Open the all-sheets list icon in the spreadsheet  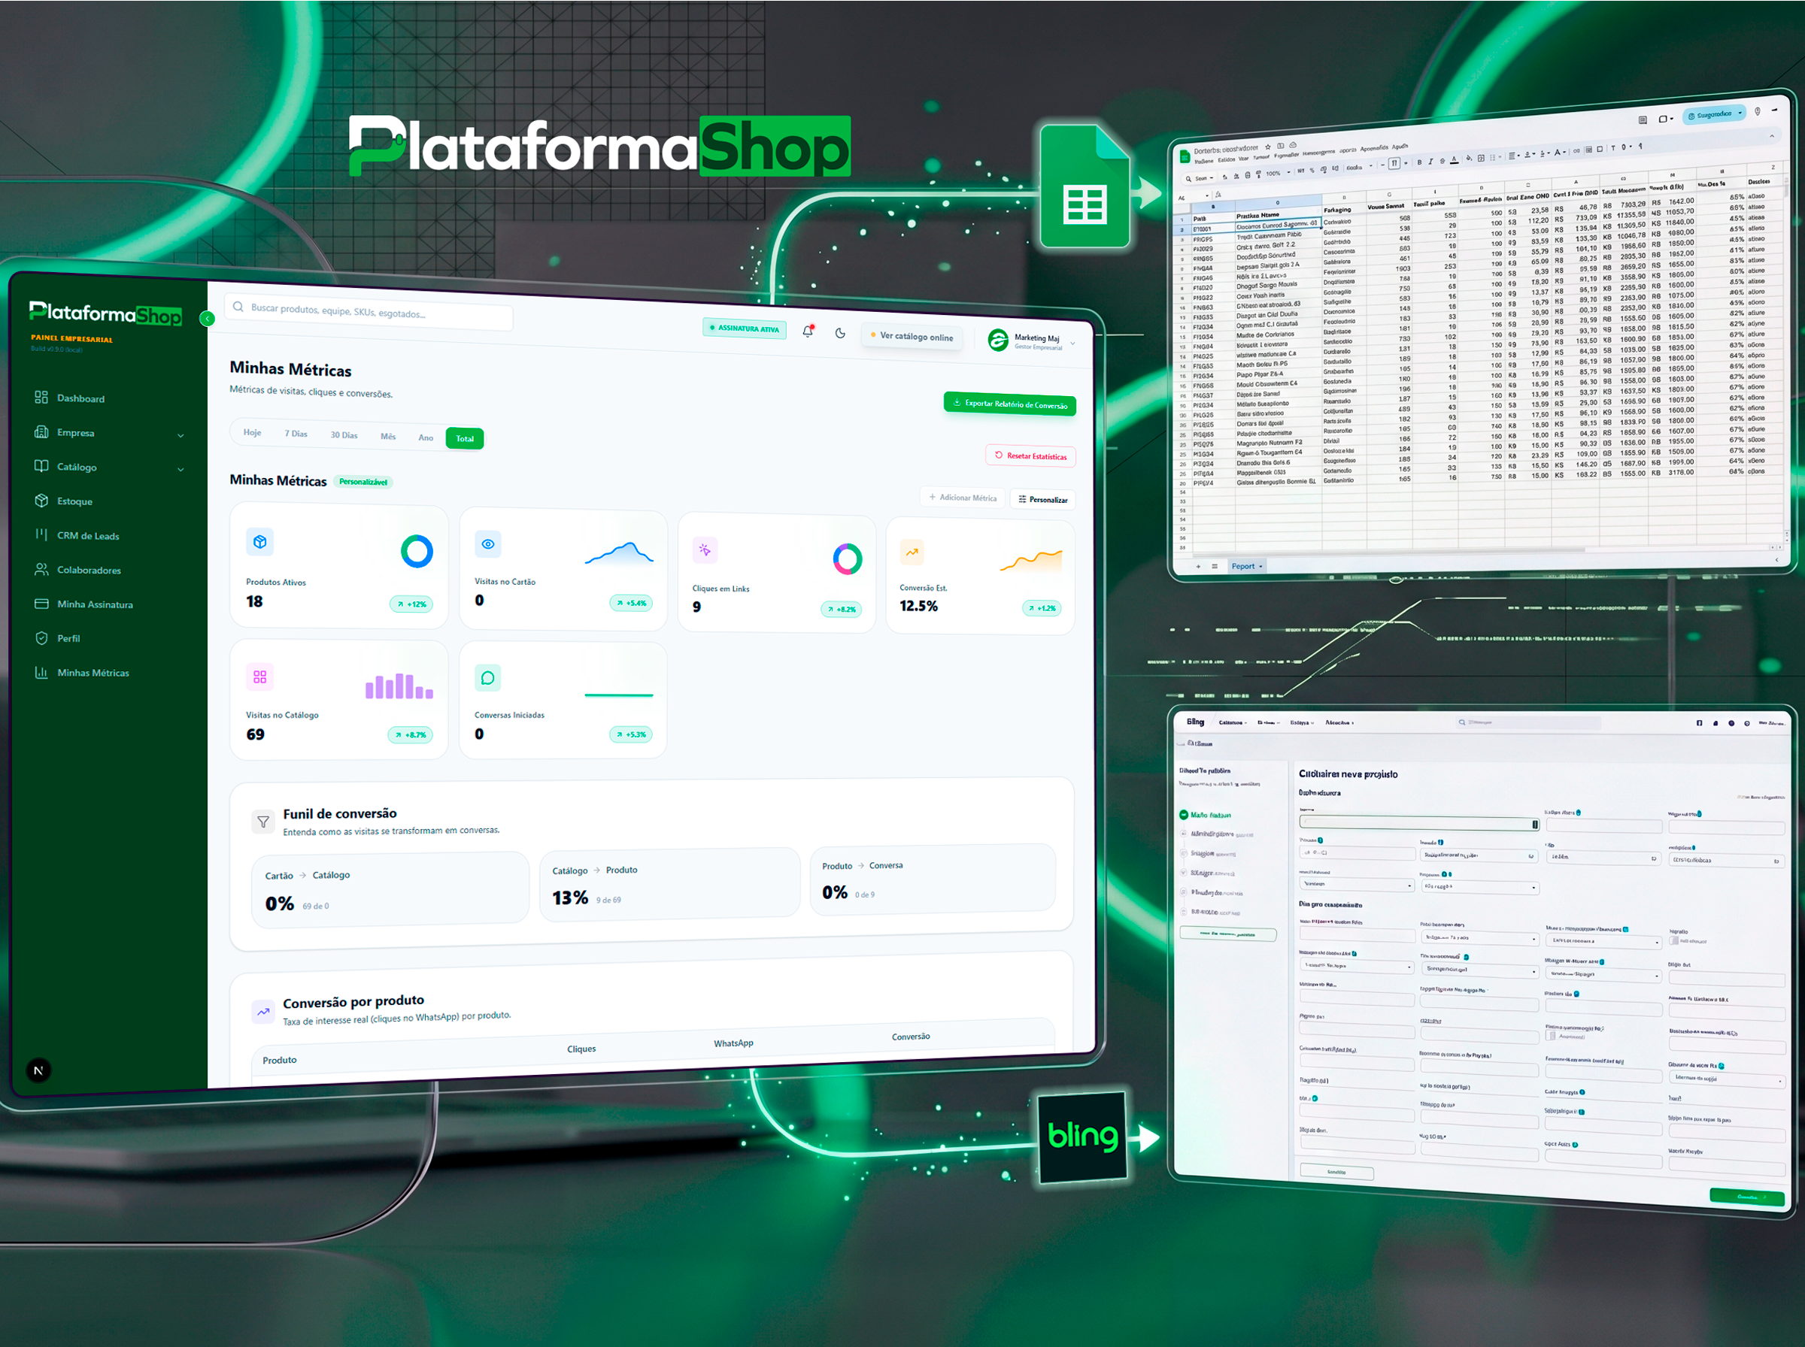pyautogui.click(x=1215, y=566)
